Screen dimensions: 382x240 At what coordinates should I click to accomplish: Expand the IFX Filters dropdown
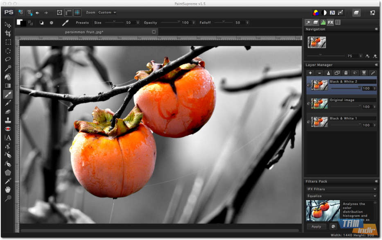point(341,189)
